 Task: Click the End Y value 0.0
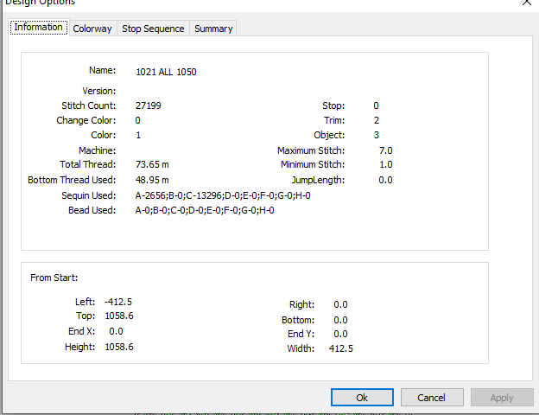pos(340,334)
